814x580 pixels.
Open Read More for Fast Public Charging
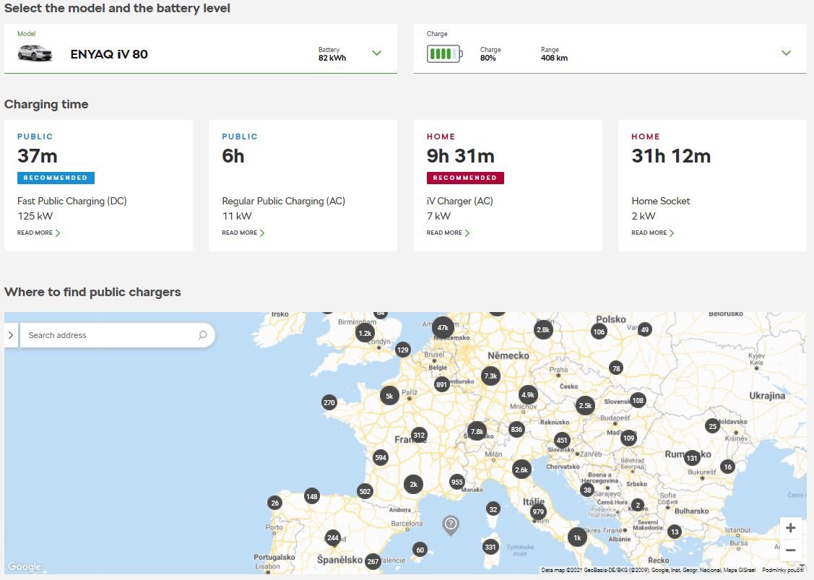[39, 233]
